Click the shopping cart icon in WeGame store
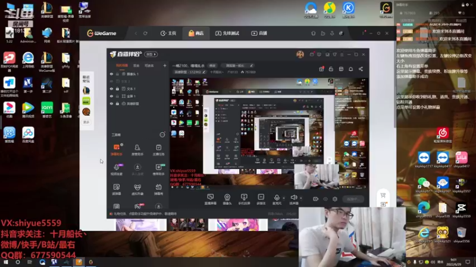Image resolution: width=476 pixels, height=267 pixels. pyautogui.click(x=383, y=195)
